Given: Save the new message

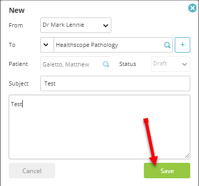Looking at the screenshot, I should [167, 171].
